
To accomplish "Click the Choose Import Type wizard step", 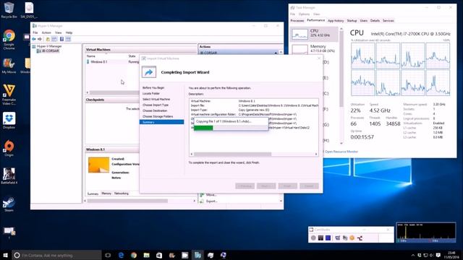I will 156,105.
